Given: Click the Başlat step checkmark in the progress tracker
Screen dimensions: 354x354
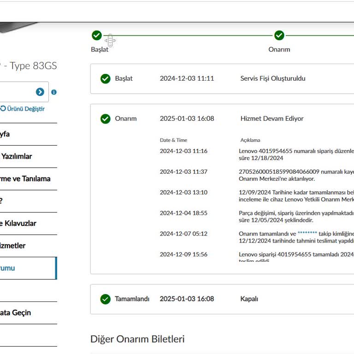Looking at the screenshot, I should tap(96, 35).
